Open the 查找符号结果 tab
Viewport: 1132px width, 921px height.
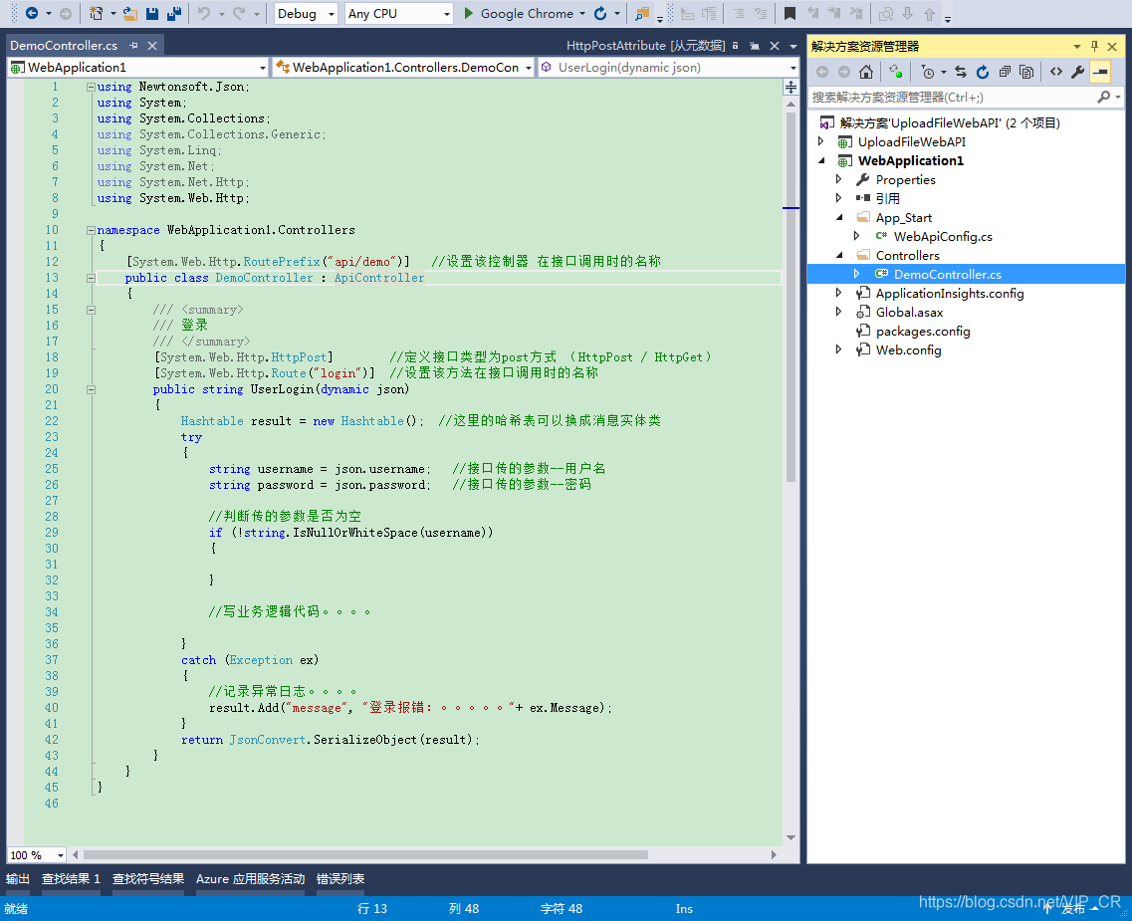tap(148, 879)
